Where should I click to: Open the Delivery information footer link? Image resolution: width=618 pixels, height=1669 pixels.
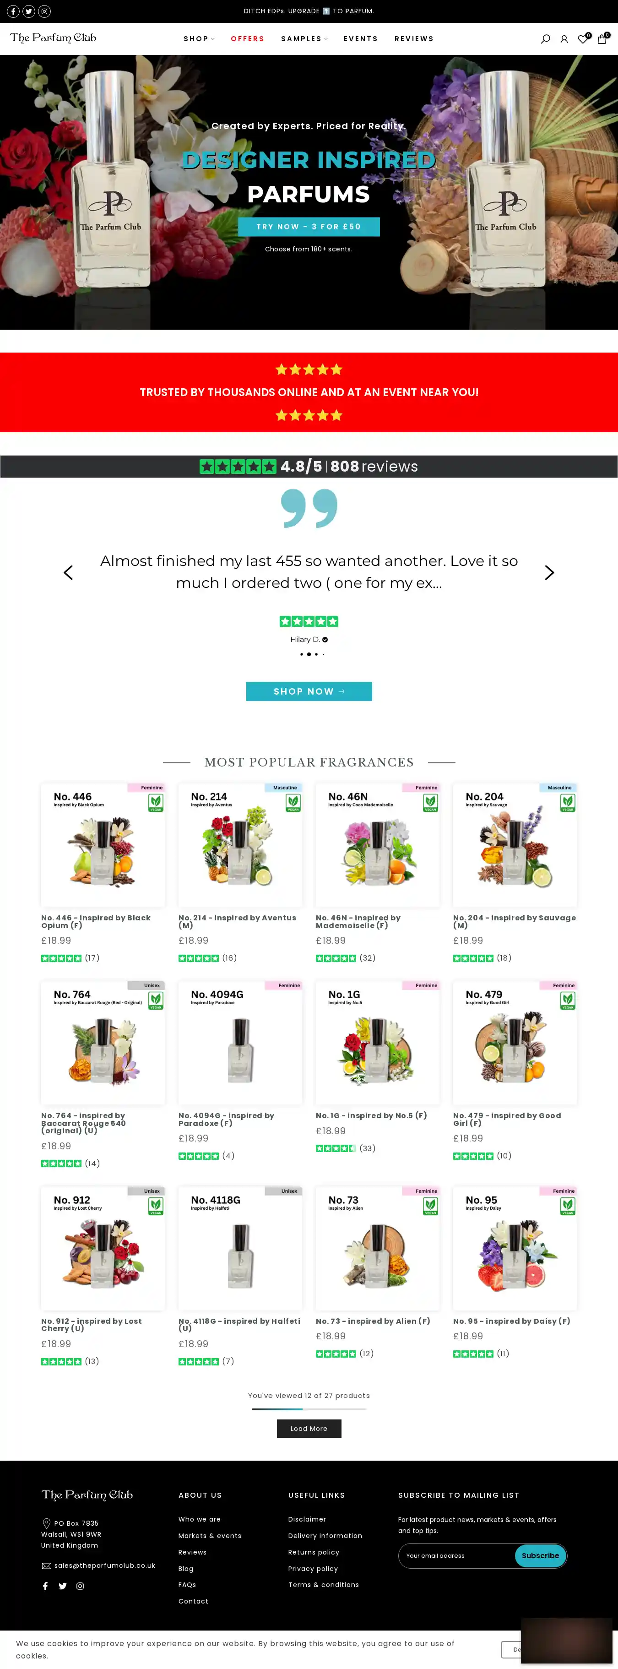(x=325, y=1536)
